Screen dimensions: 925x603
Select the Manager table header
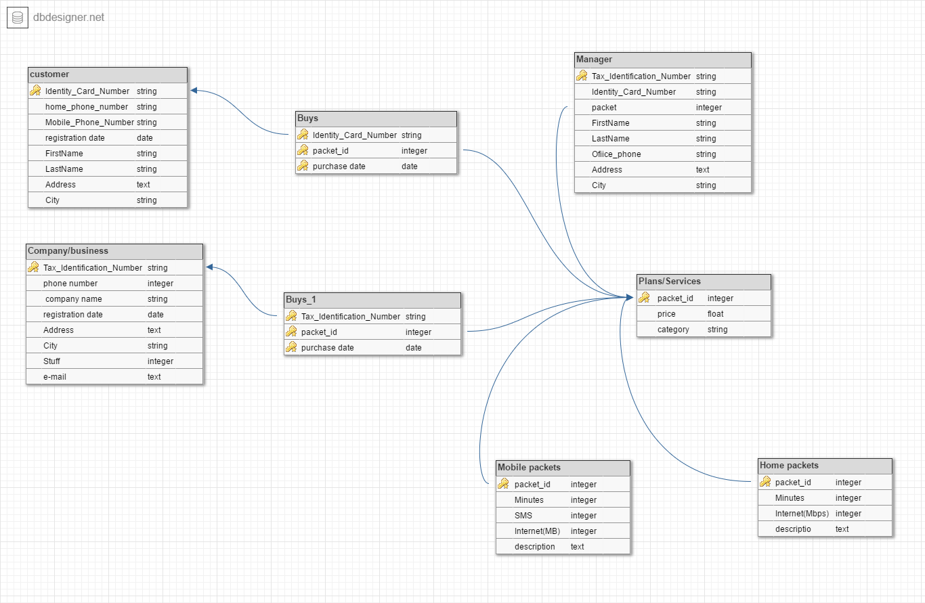tap(663, 60)
